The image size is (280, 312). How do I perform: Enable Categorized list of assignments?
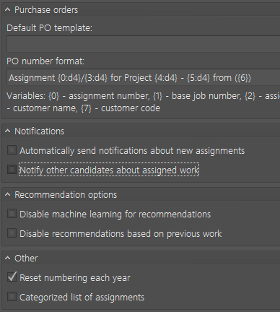[x=12, y=297]
